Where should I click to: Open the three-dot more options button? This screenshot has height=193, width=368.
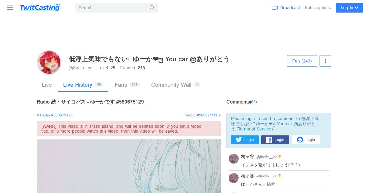pos(325,61)
